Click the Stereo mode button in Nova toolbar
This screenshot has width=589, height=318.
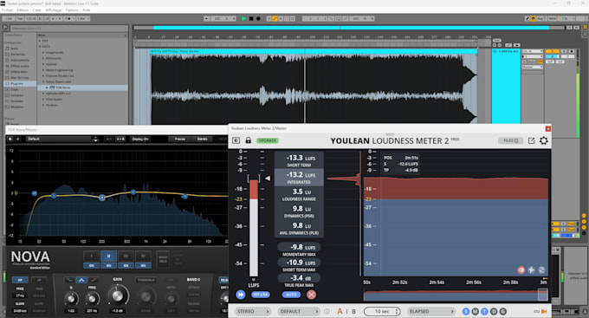(202, 139)
